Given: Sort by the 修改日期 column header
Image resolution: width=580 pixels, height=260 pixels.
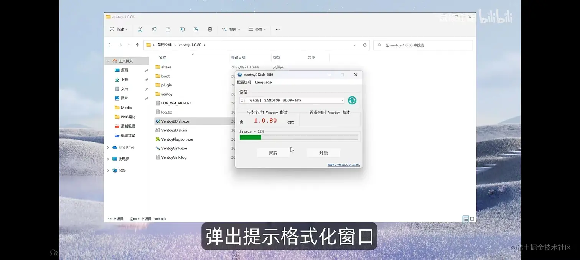Looking at the screenshot, I should [238, 57].
